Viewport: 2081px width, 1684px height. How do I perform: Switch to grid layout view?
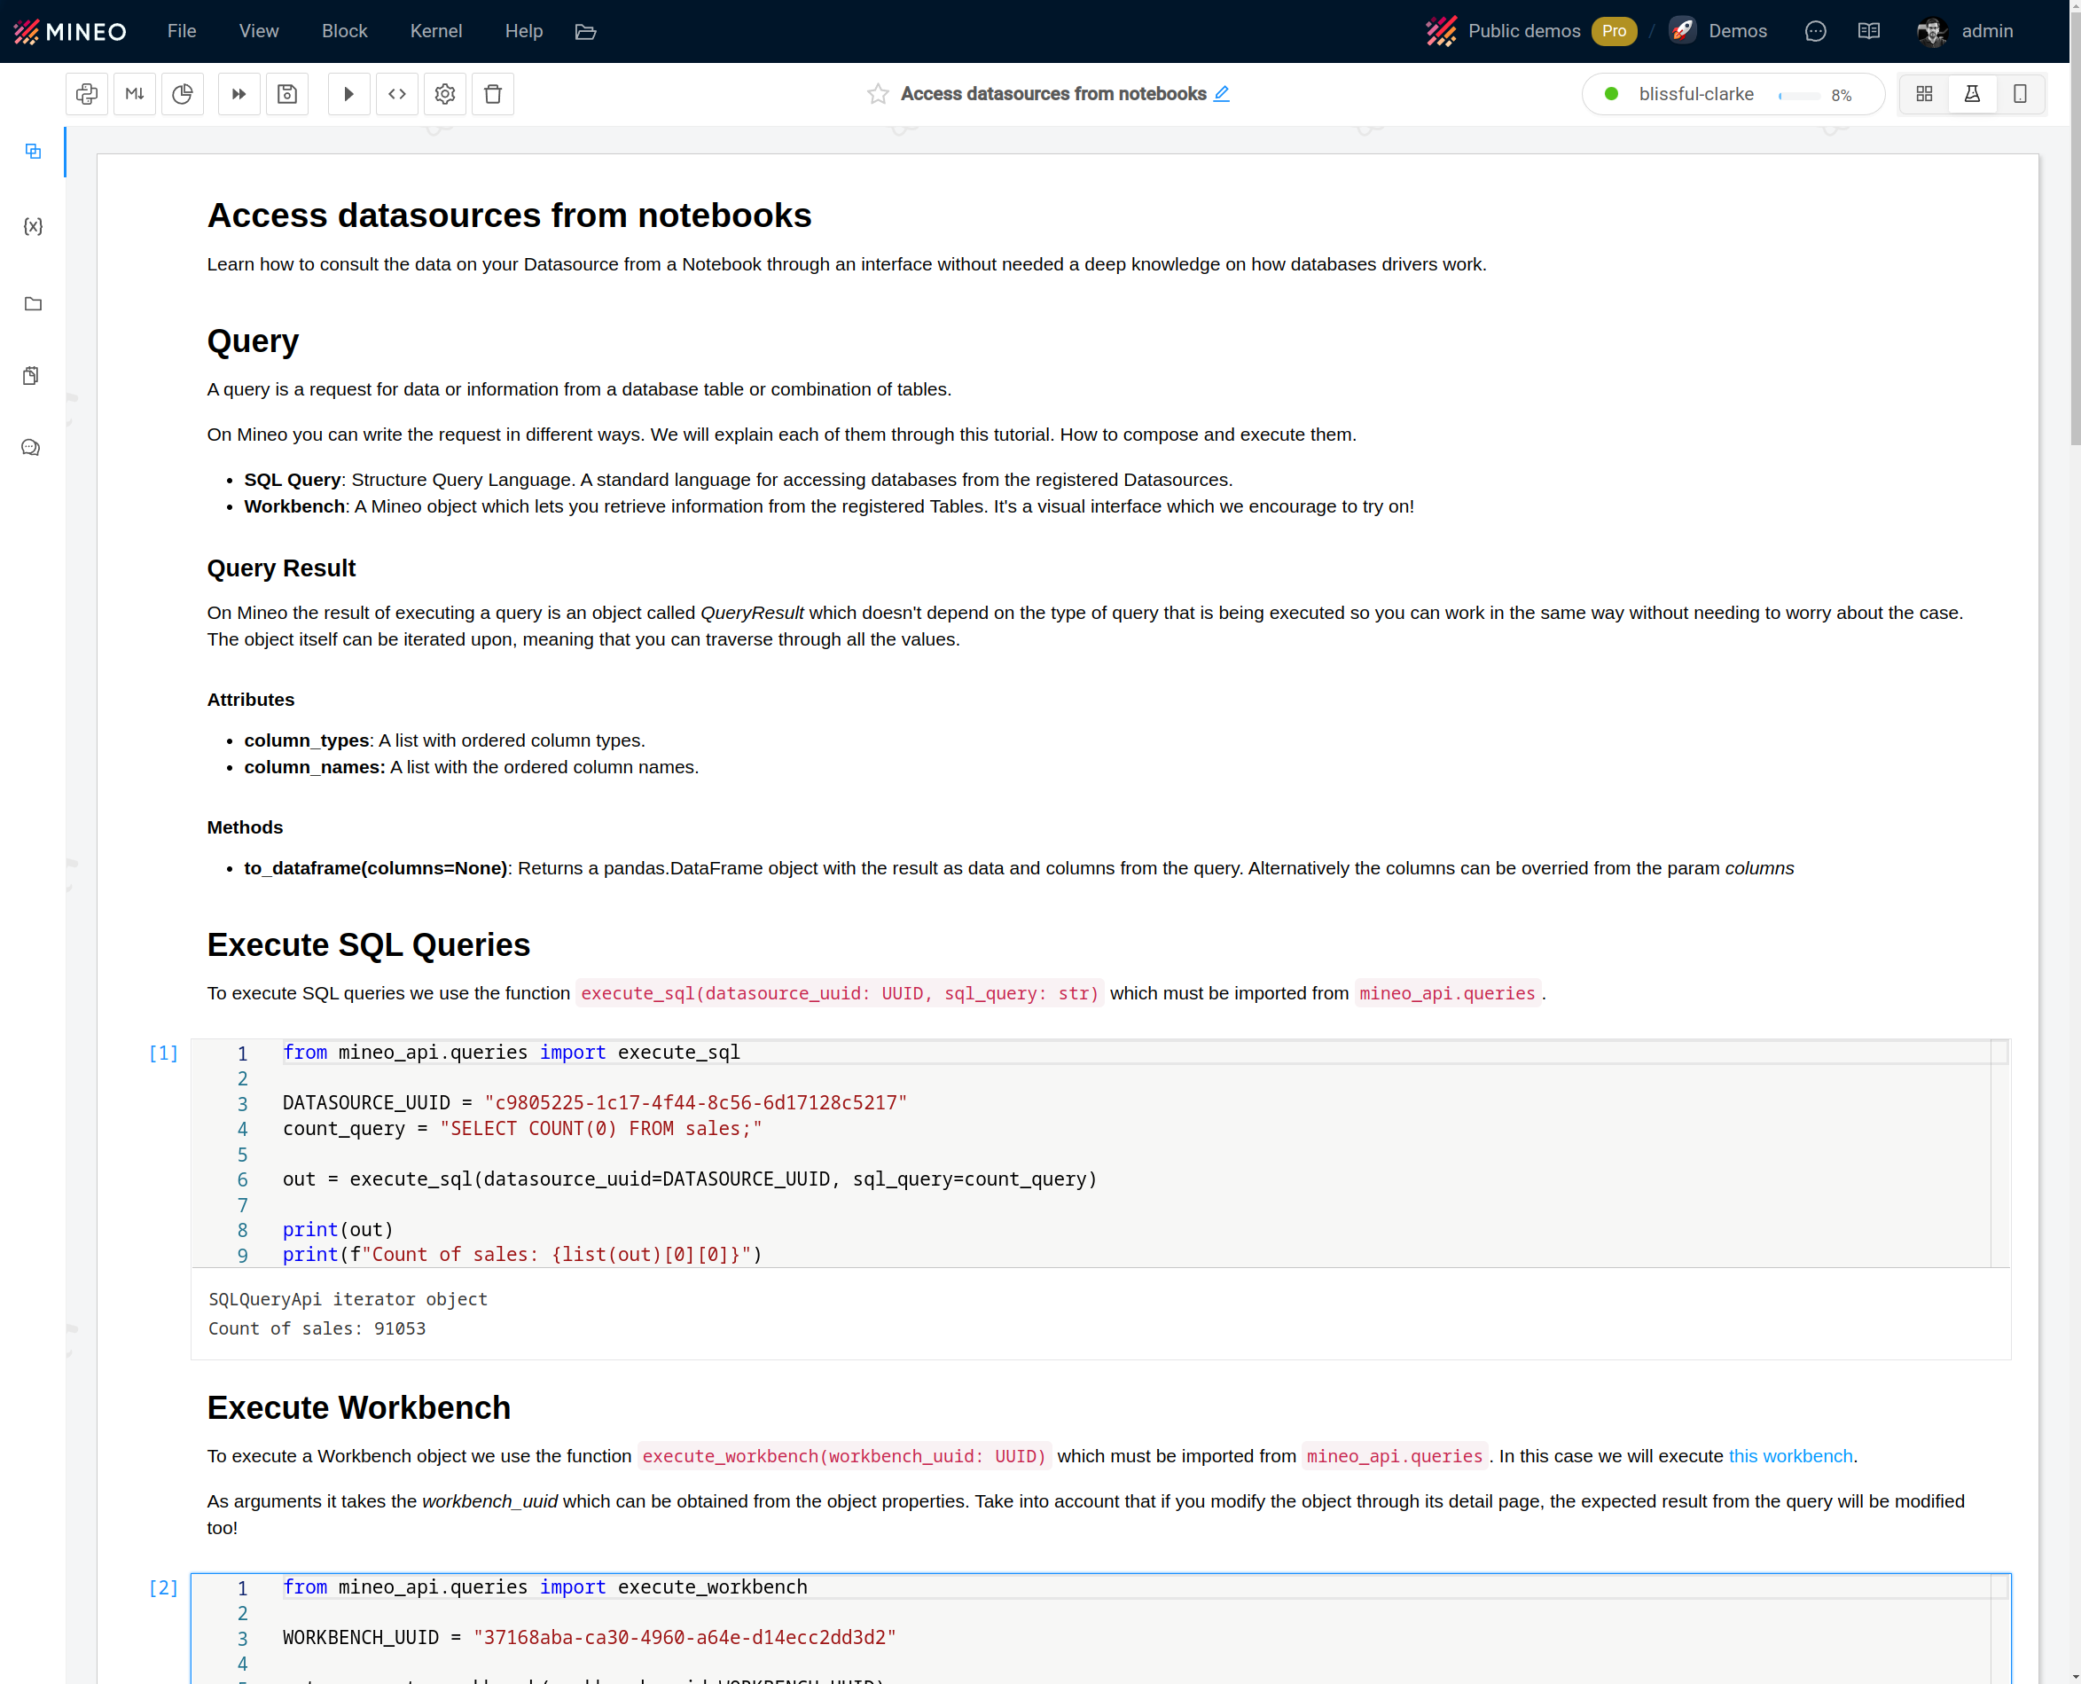pyautogui.click(x=1924, y=94)
